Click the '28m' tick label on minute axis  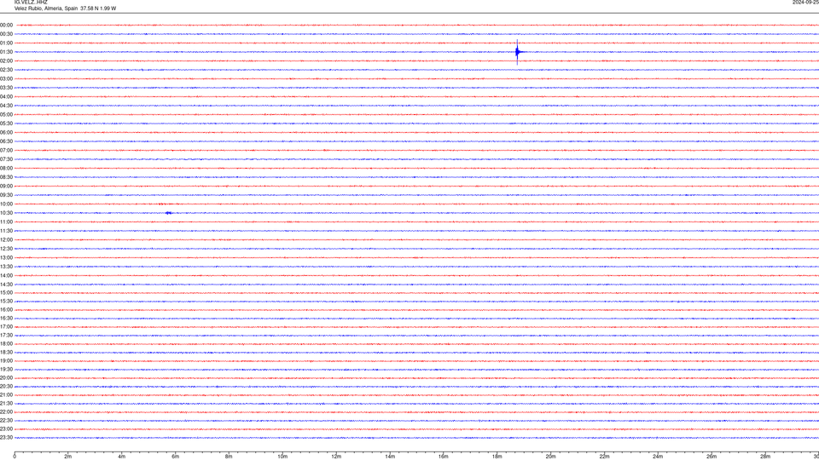[765, 457]
